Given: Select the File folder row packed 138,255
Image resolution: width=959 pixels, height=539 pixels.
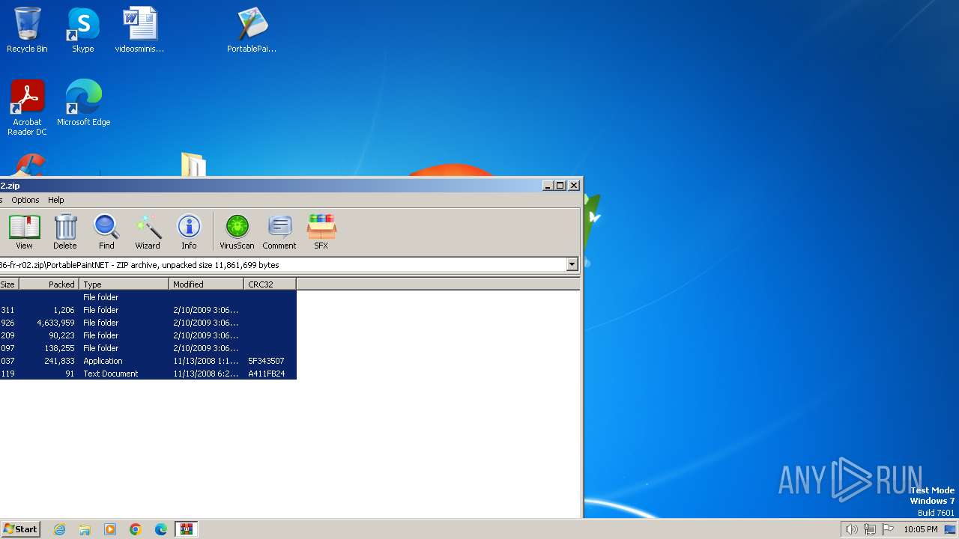Looking at the screenshot, I should [148, 348].
